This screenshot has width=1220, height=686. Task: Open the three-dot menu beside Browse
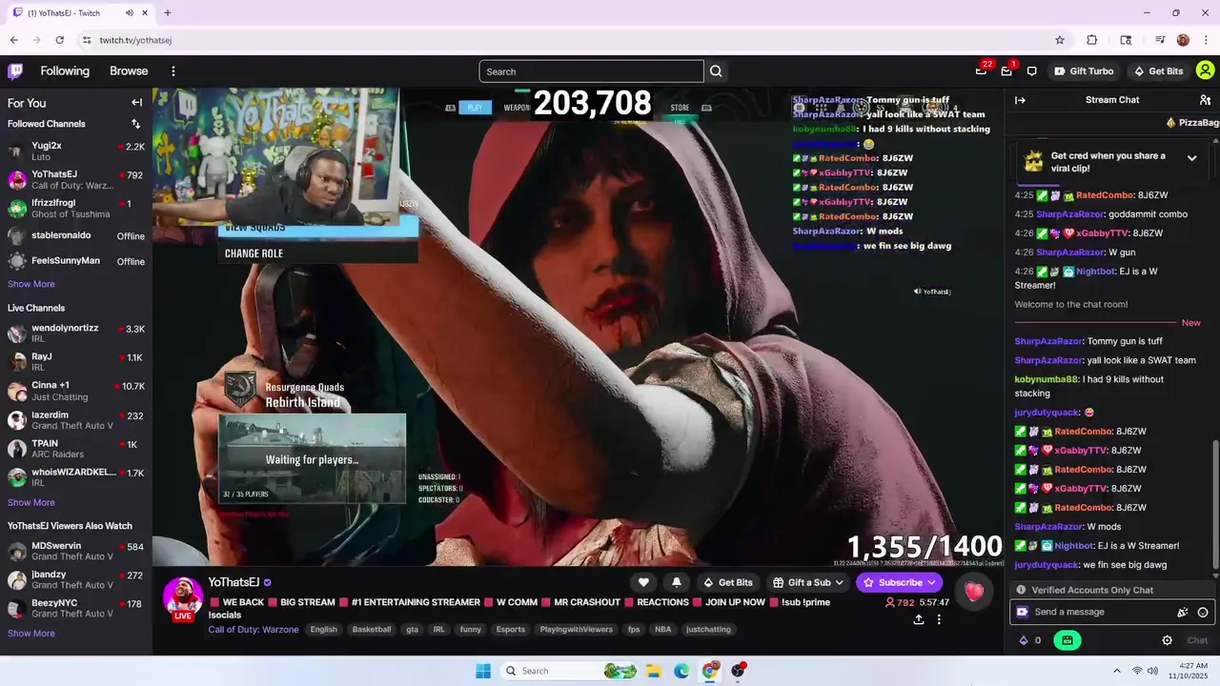tap(173, 71)
